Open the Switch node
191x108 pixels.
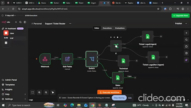pyautogui.click(x=92, y=59)
